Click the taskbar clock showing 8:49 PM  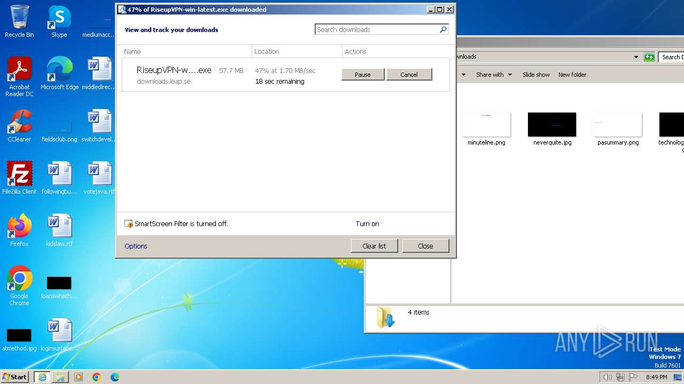pos(656,377)
